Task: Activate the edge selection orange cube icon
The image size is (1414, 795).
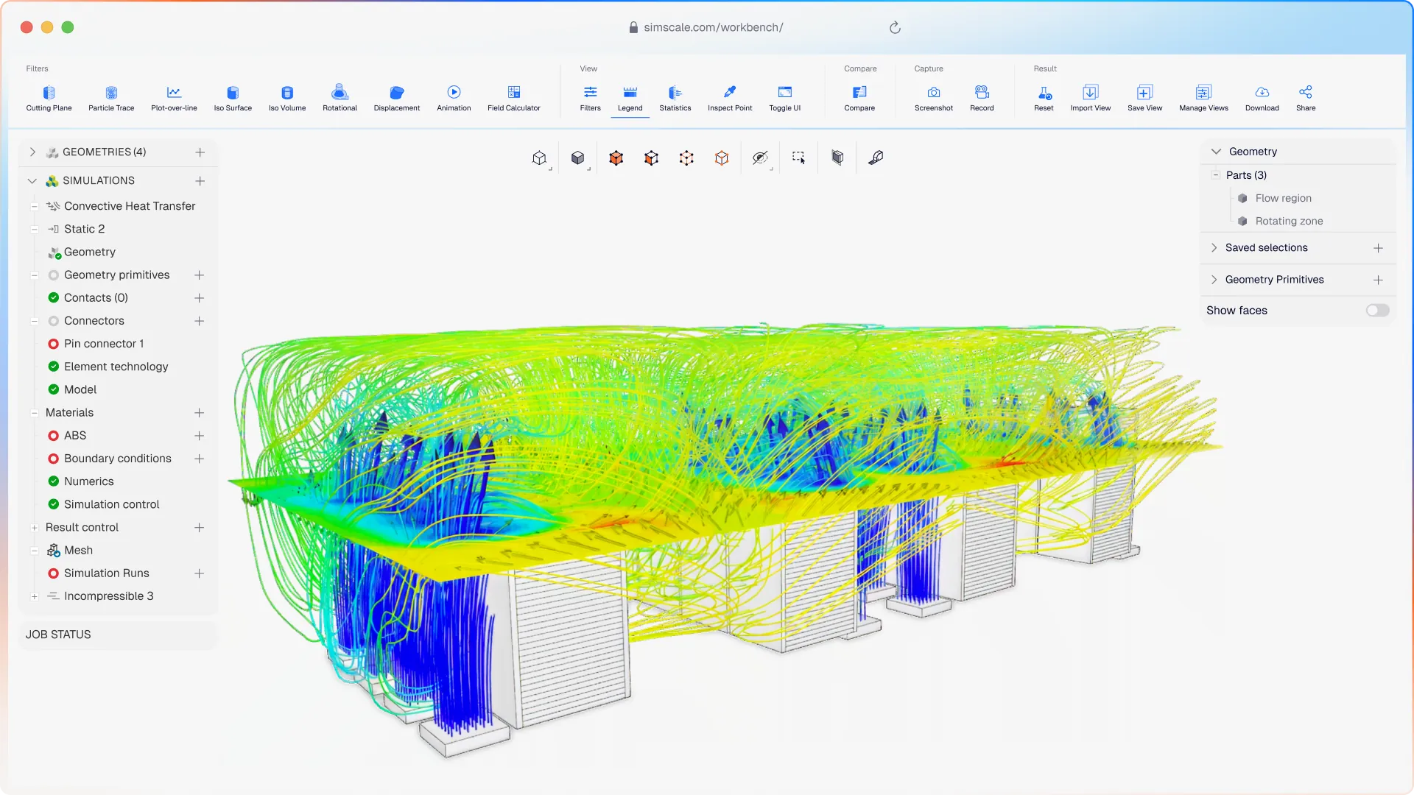Action: [x=722, y=158]
